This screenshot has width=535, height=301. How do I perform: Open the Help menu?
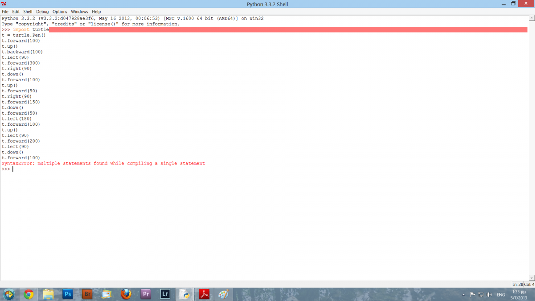pos(96,12)
